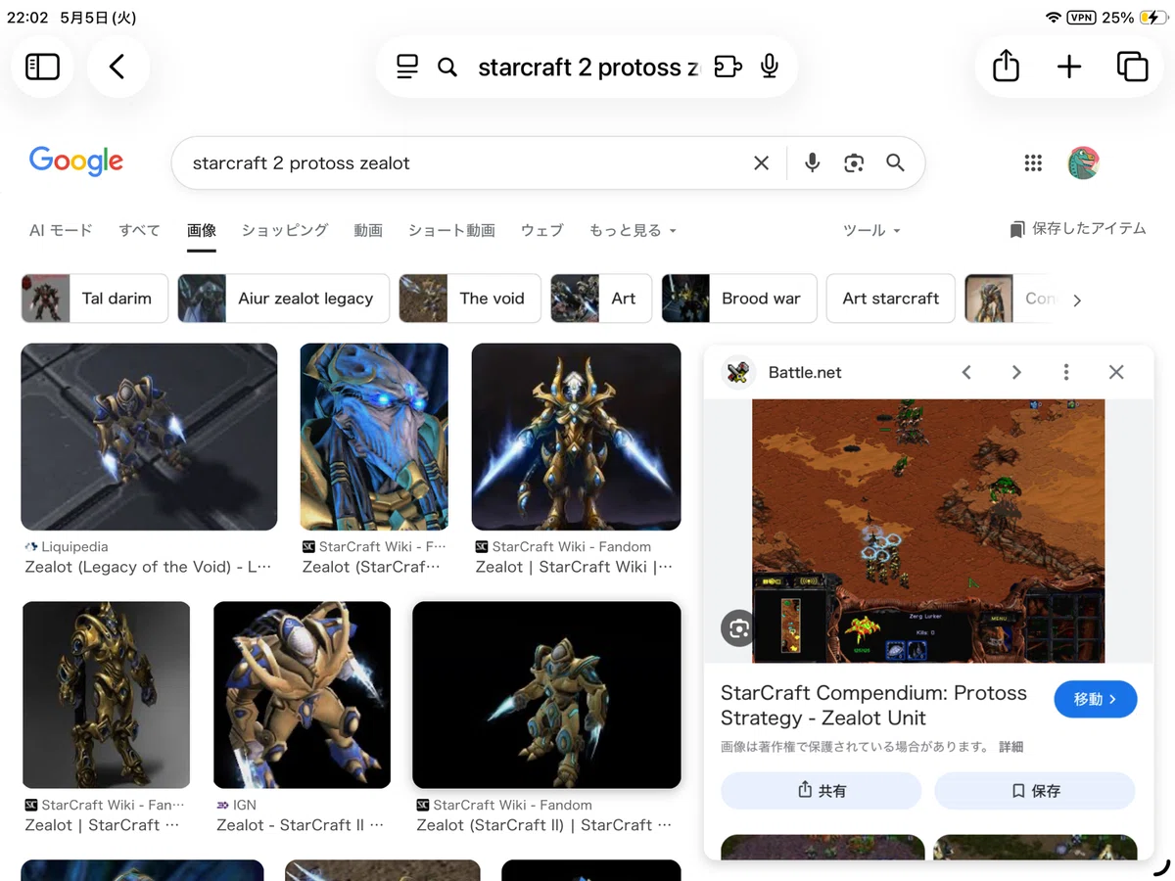Image resolution: width=1175 pixels, height=881 pixels.
Task: Tap the browser address bar text
Action: 588,67
